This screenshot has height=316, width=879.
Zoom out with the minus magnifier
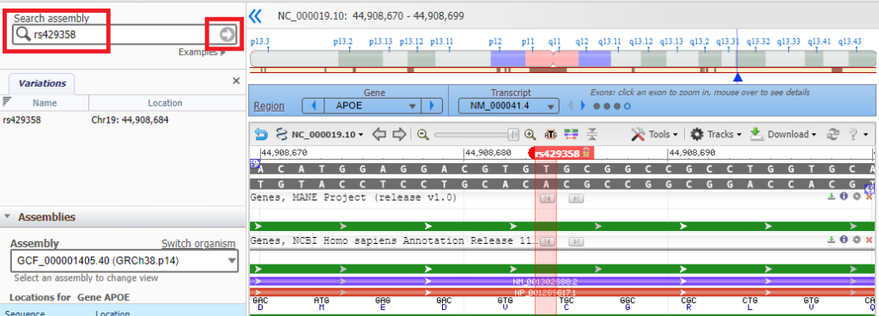tap(422, 135)
